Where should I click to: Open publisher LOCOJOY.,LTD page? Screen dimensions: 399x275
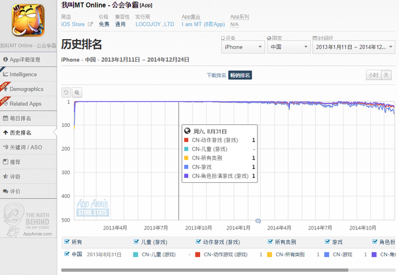pos(155,24)
